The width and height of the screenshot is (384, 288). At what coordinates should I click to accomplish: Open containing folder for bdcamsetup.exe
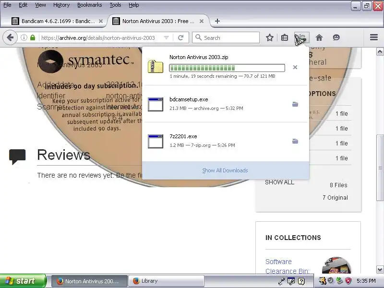point(295,104)
